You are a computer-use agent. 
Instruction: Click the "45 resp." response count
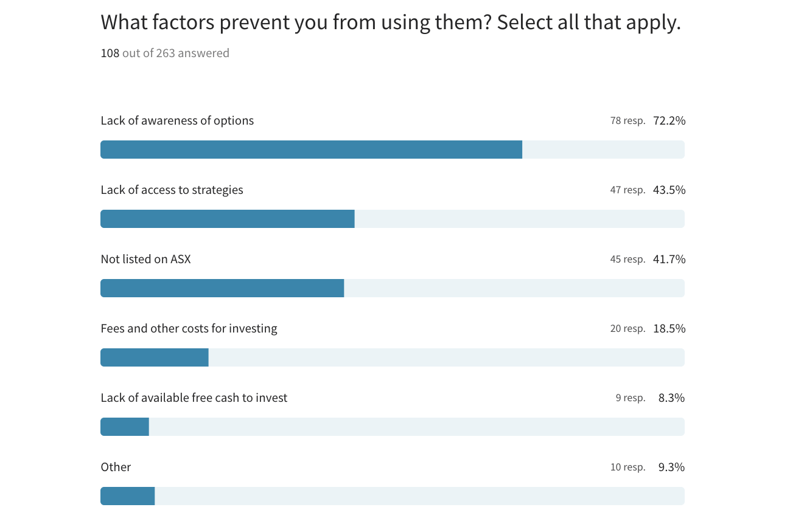click(627, 260)
